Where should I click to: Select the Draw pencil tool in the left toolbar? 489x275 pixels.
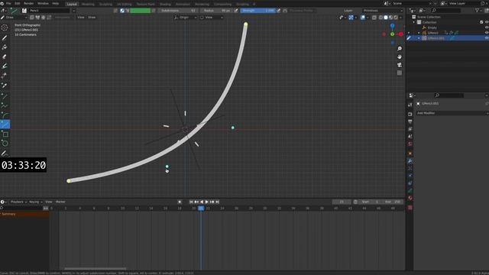coord(5,37)
